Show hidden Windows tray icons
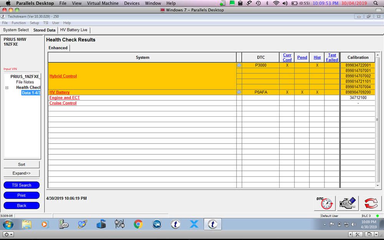This screenshot has height=240, width=384. (325, 224)
